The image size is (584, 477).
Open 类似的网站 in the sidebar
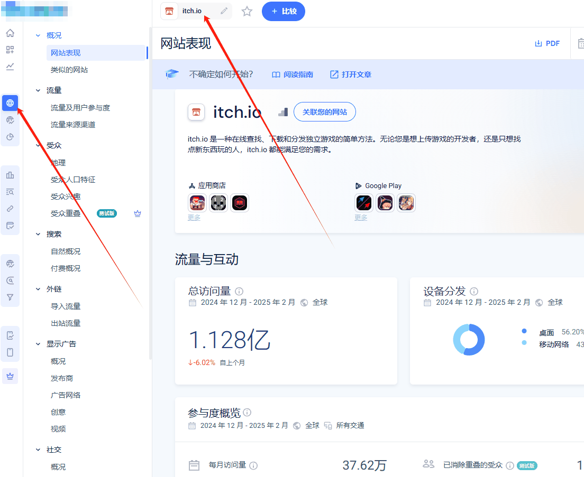69,70
